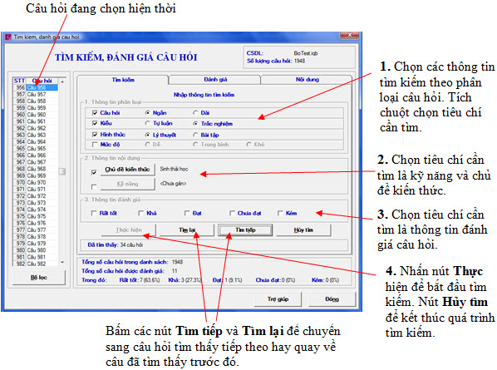Check the Kém rating checkbox
Screen dimensions: 497x370
280,214
